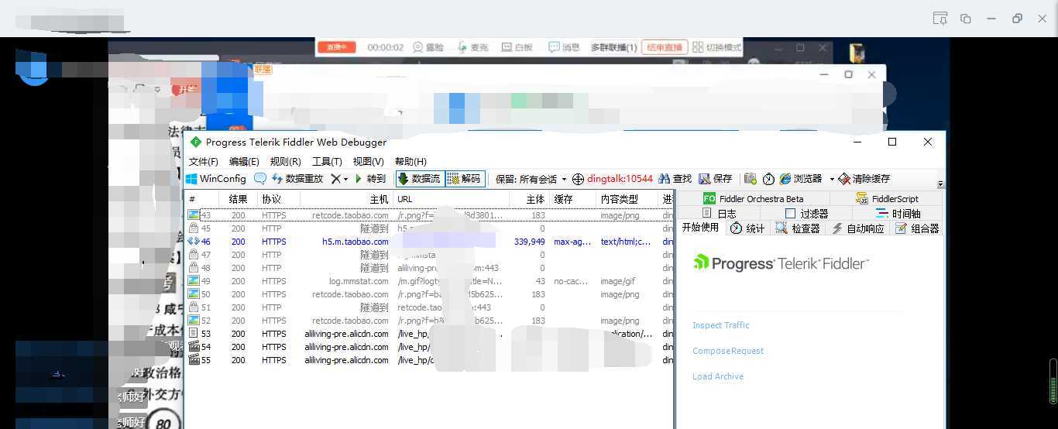The height and width of the screenshot is (429, 1058).
Task: Open the 过滤器 filters tab
Action: 807,214
